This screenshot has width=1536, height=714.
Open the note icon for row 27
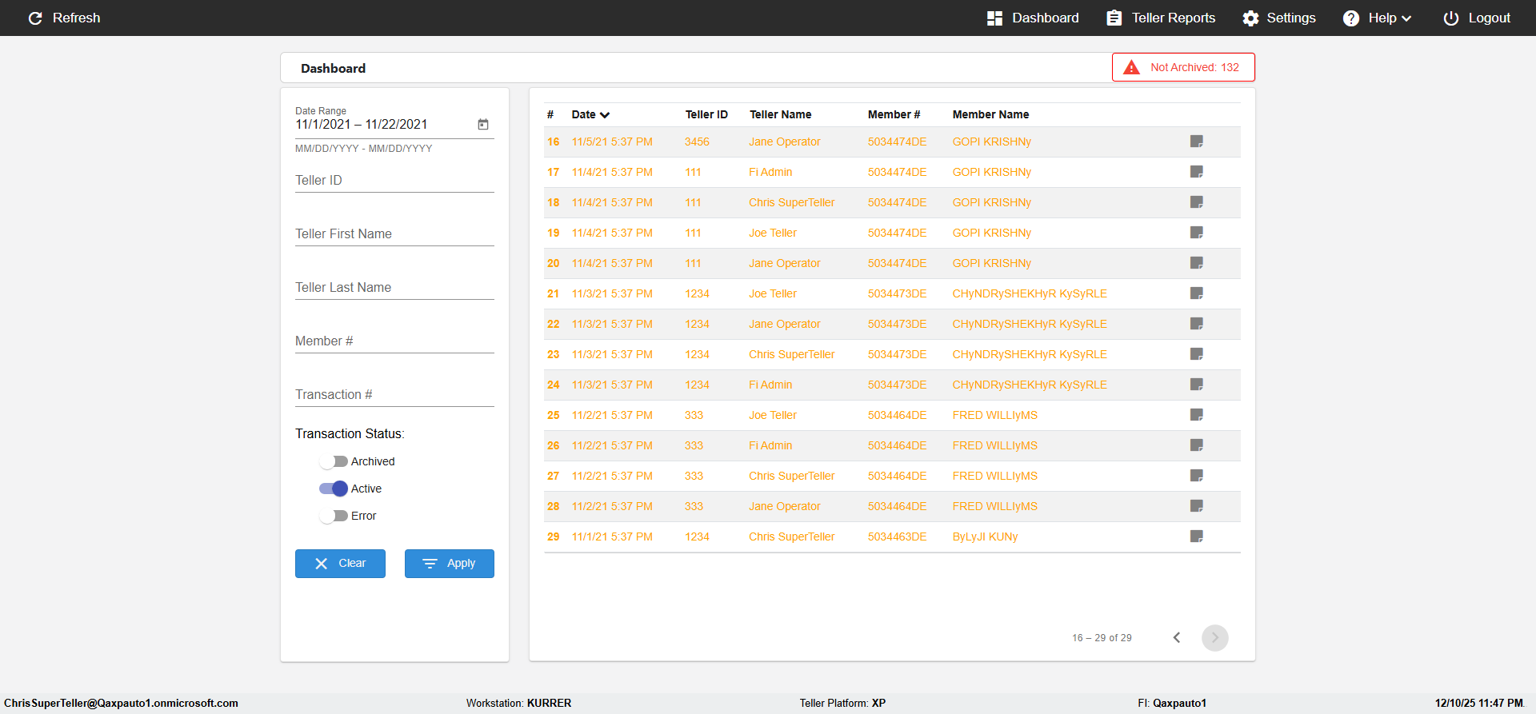coord(1197,476)
